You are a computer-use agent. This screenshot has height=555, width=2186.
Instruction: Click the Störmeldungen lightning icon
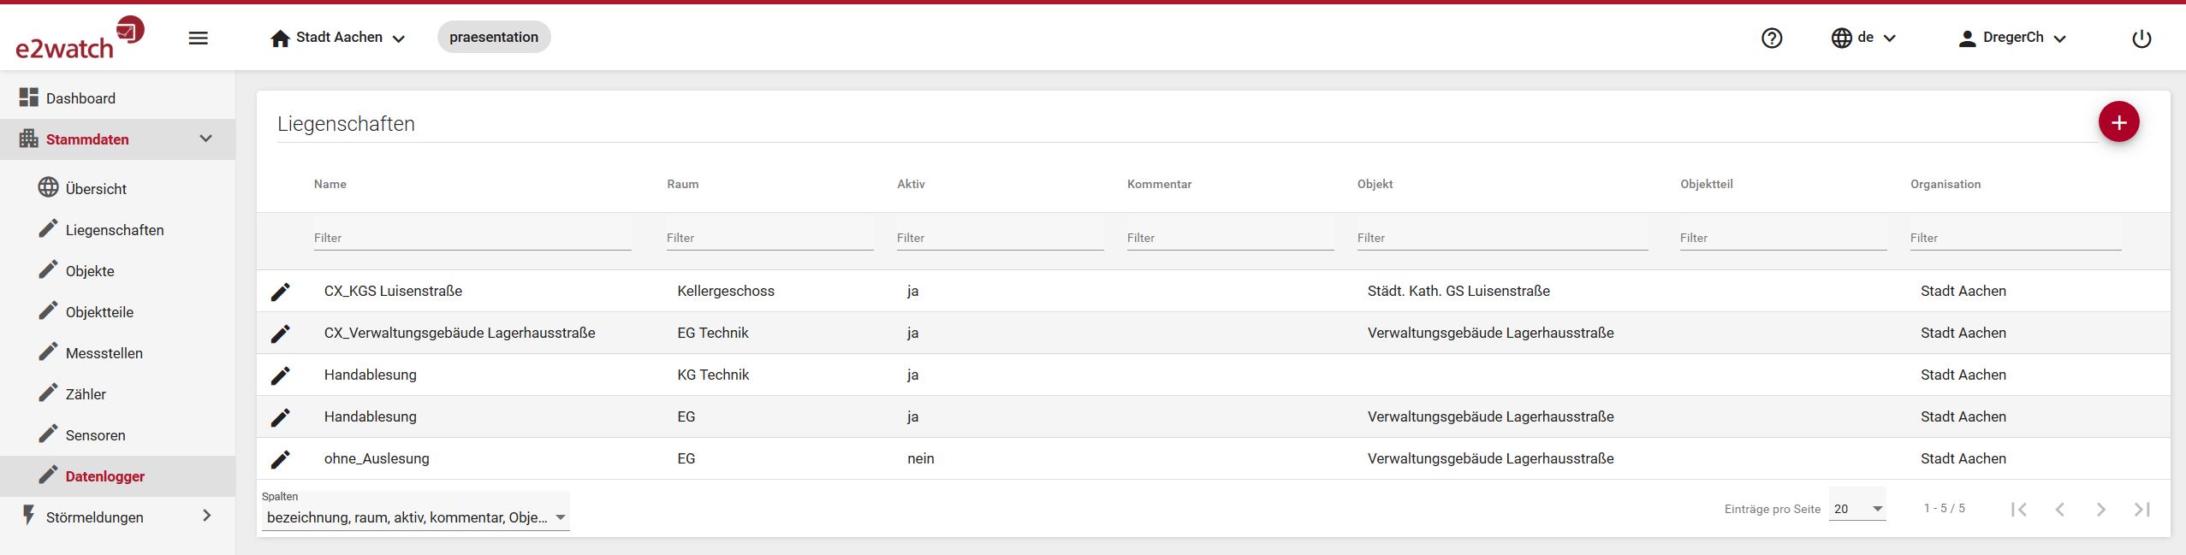pyautogui.click(x=29, y=516)
